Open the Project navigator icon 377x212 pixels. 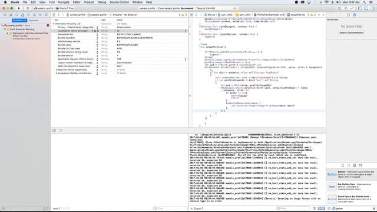[x=5, y=15]
